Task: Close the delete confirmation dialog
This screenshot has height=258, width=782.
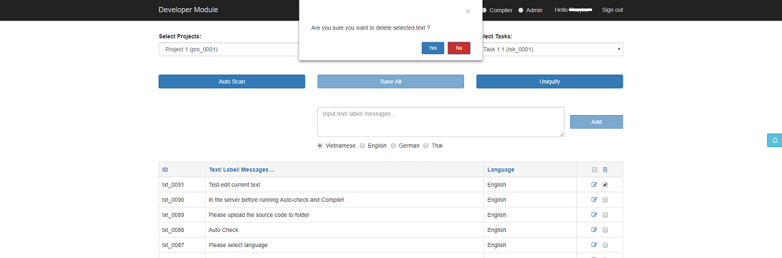Action: [468, 12]
